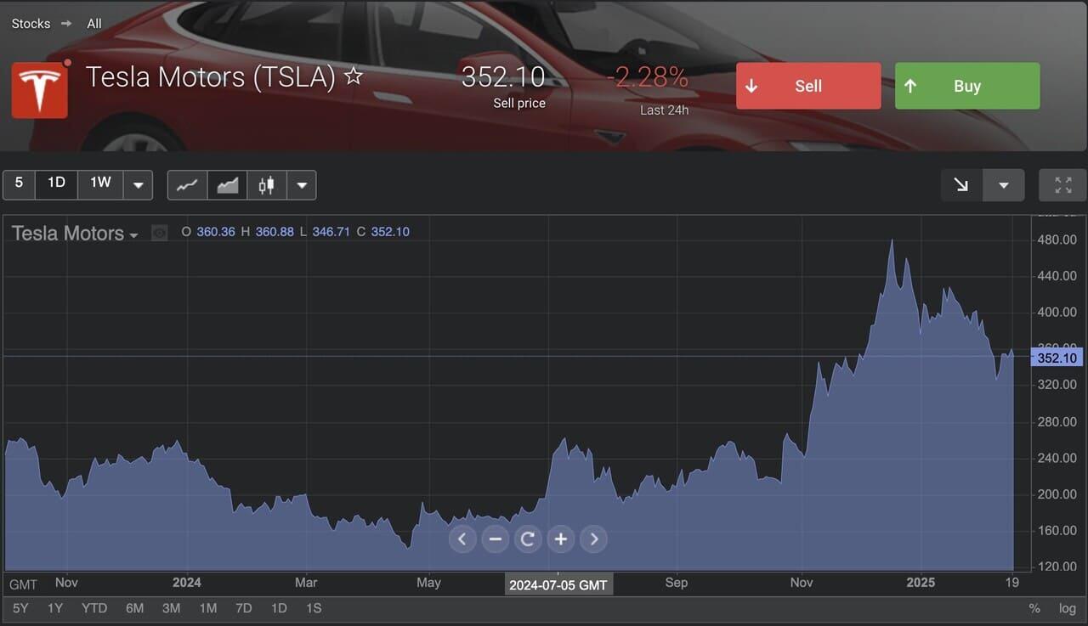1088x626 pixels.
Task: Toggle Tesla Motors series visibility eye
Action: tap(159, 233)
